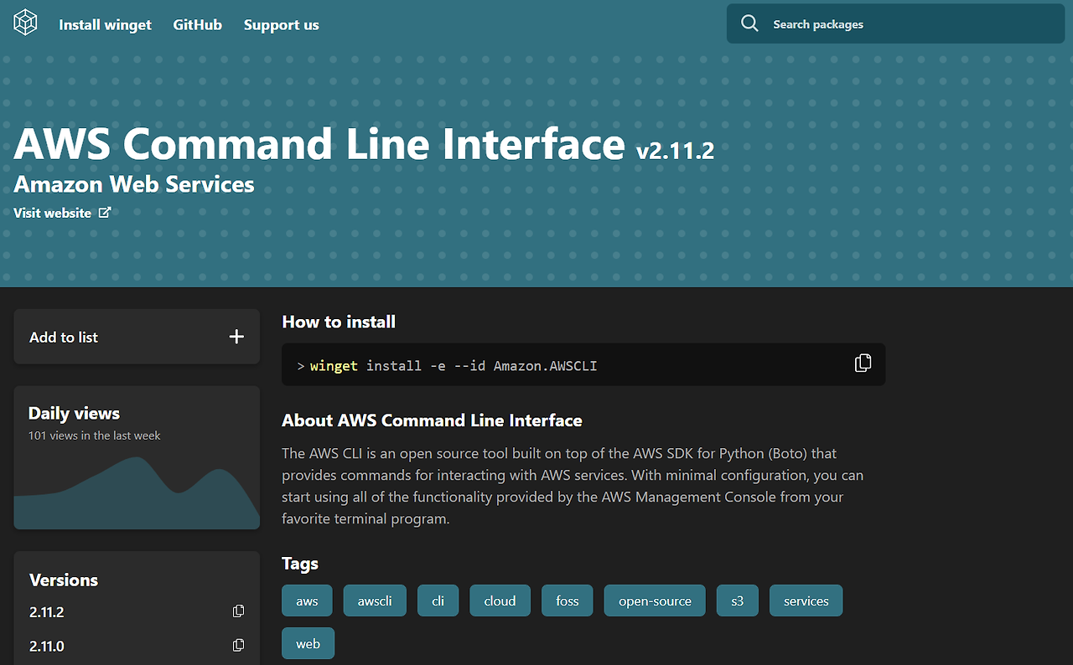
Task: Click the Daily views chart
Action: [x=137, y=492]
